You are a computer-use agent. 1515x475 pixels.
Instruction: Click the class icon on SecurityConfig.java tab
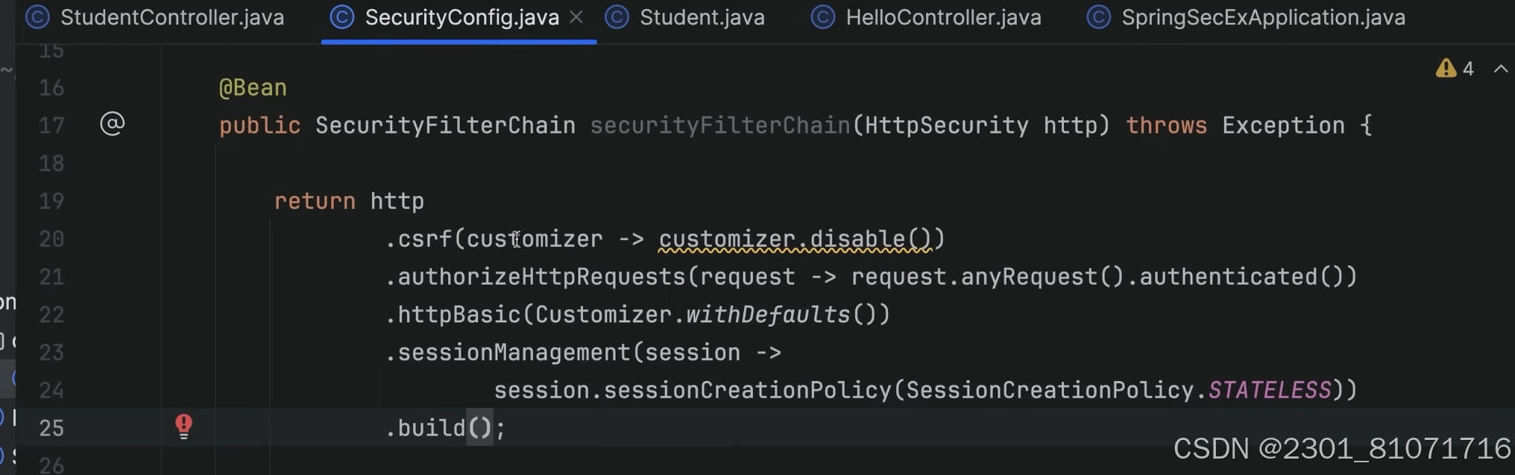[342, 16]
